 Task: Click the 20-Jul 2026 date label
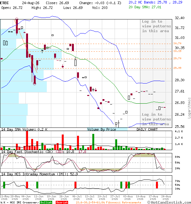click(102, 198)
